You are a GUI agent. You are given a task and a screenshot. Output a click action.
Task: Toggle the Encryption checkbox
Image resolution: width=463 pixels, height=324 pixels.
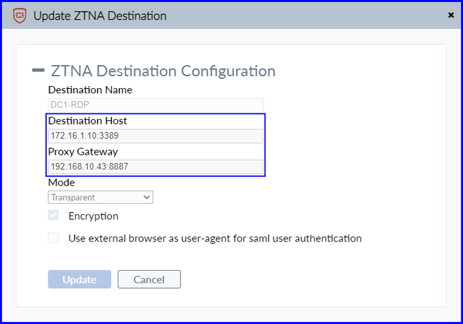pos(54,216)
